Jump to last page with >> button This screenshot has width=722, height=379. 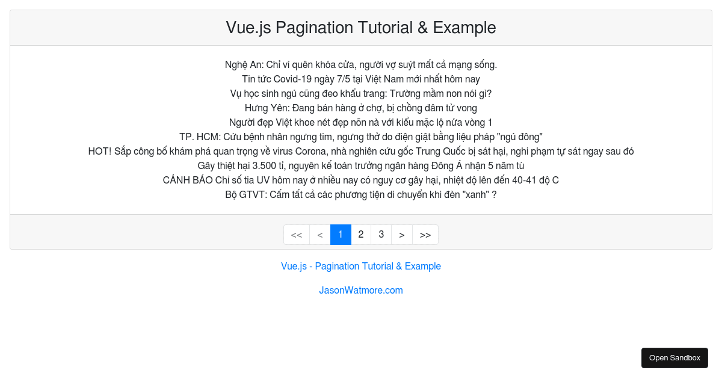point(425,235)
